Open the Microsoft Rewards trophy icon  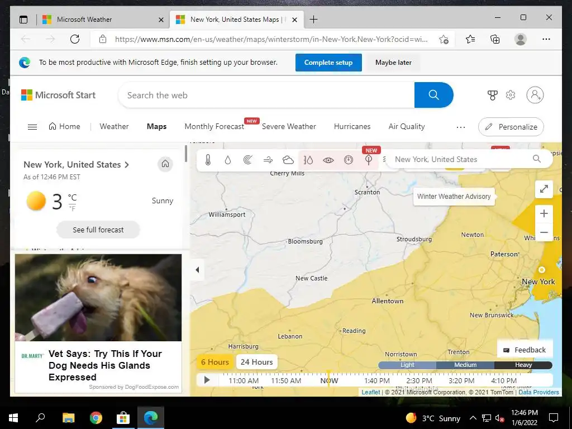pos(493,95)
